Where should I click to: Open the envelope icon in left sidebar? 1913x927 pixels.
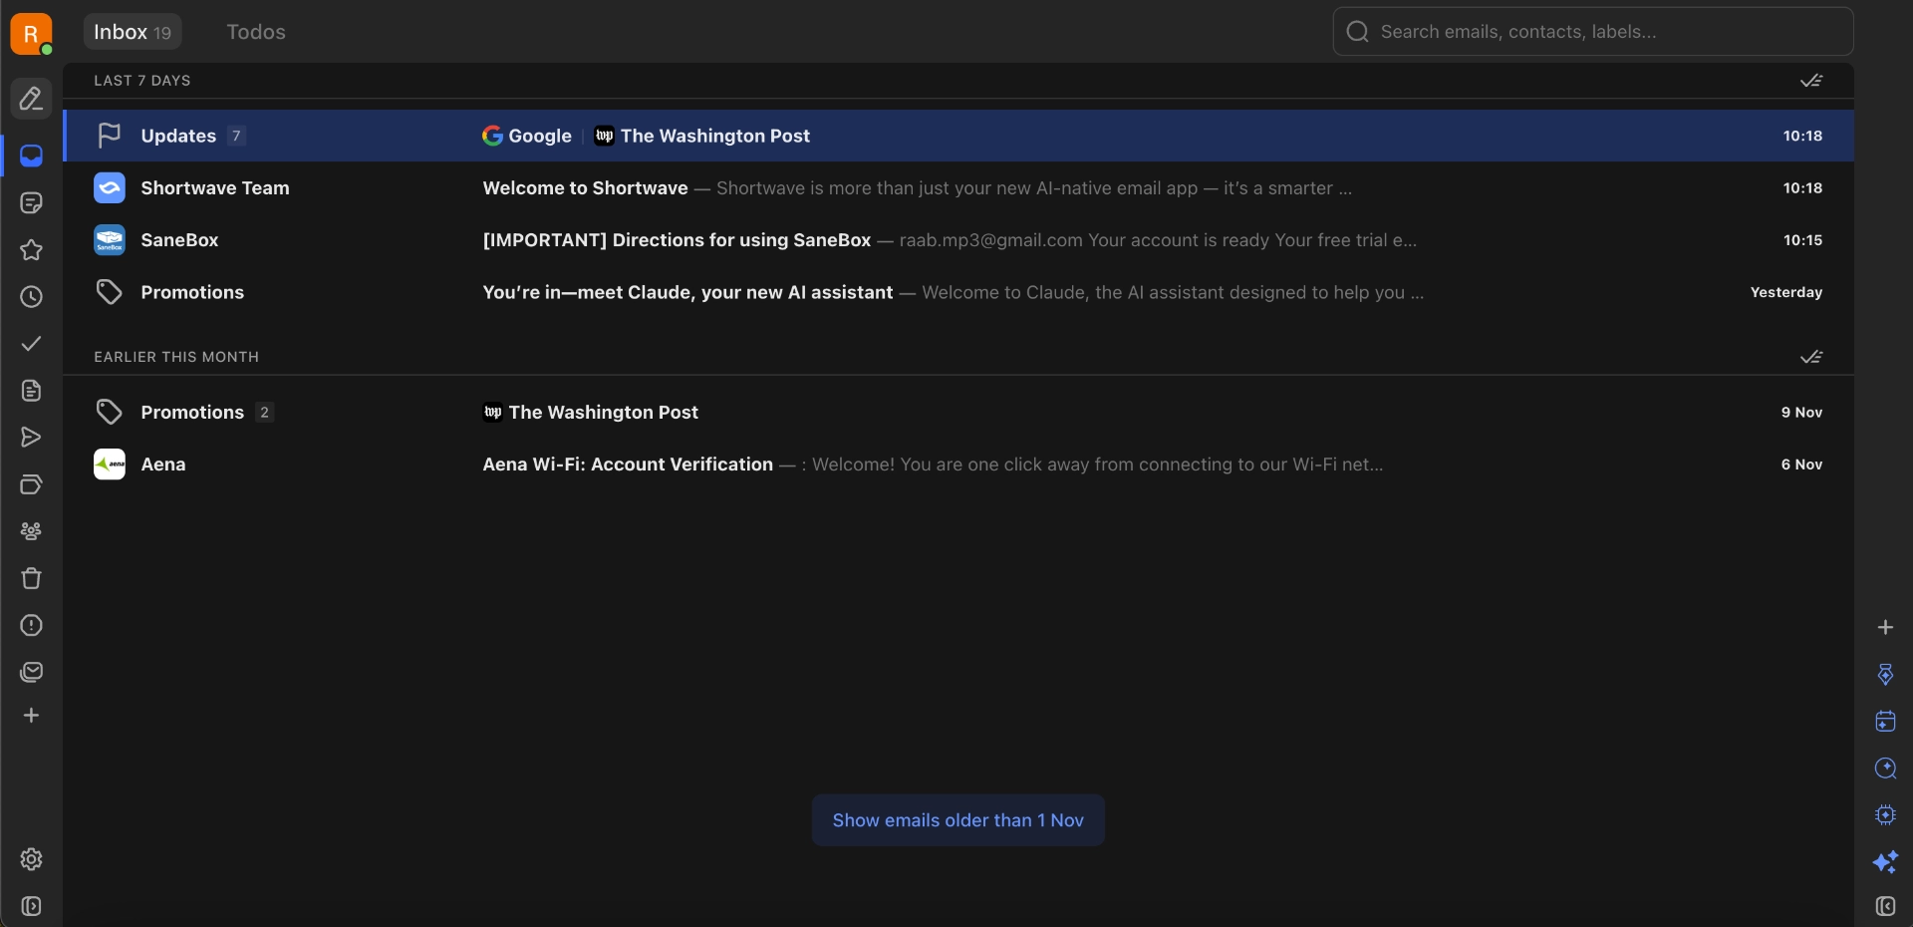click(x=31, y=672)
